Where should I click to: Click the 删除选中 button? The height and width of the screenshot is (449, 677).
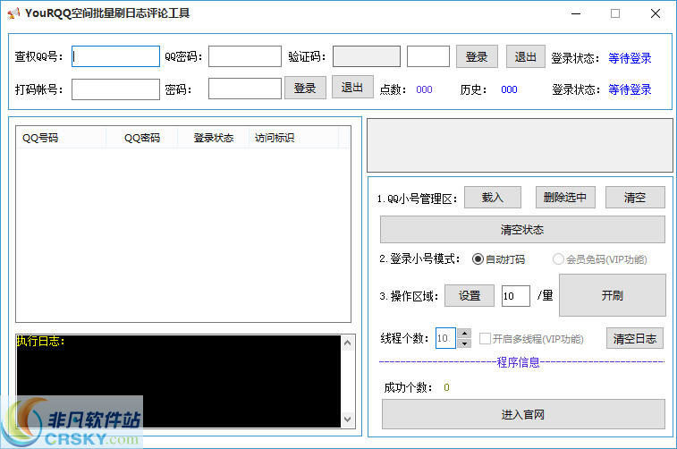click(565, 198)
